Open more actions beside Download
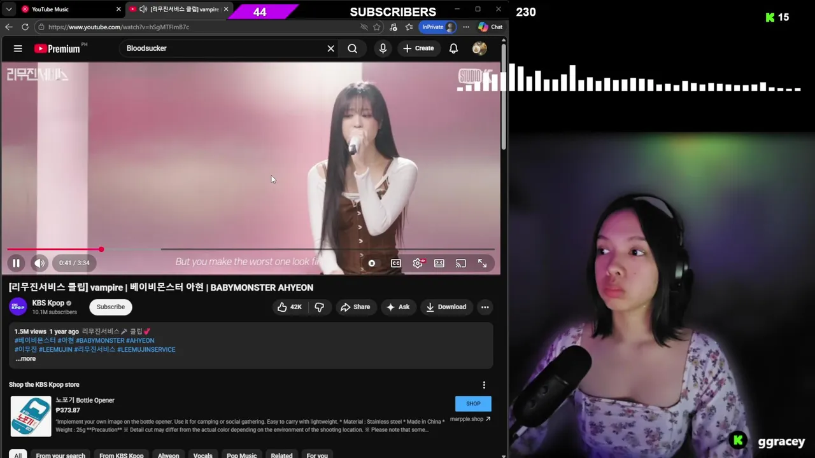Image resolution: width=815 pixels, height=458 pixels. [x=485, y=307]
